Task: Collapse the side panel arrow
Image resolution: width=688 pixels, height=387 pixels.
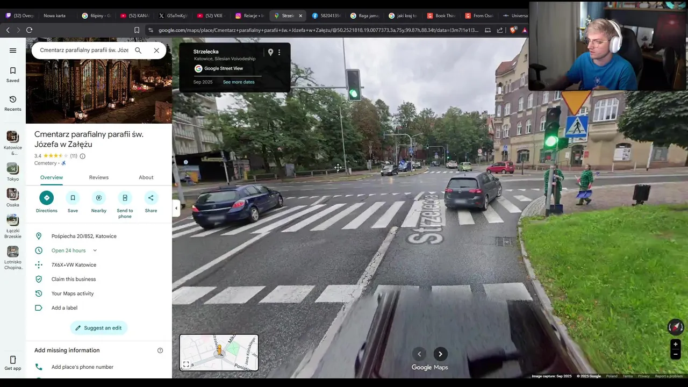Action: click(x=176, y=208)
